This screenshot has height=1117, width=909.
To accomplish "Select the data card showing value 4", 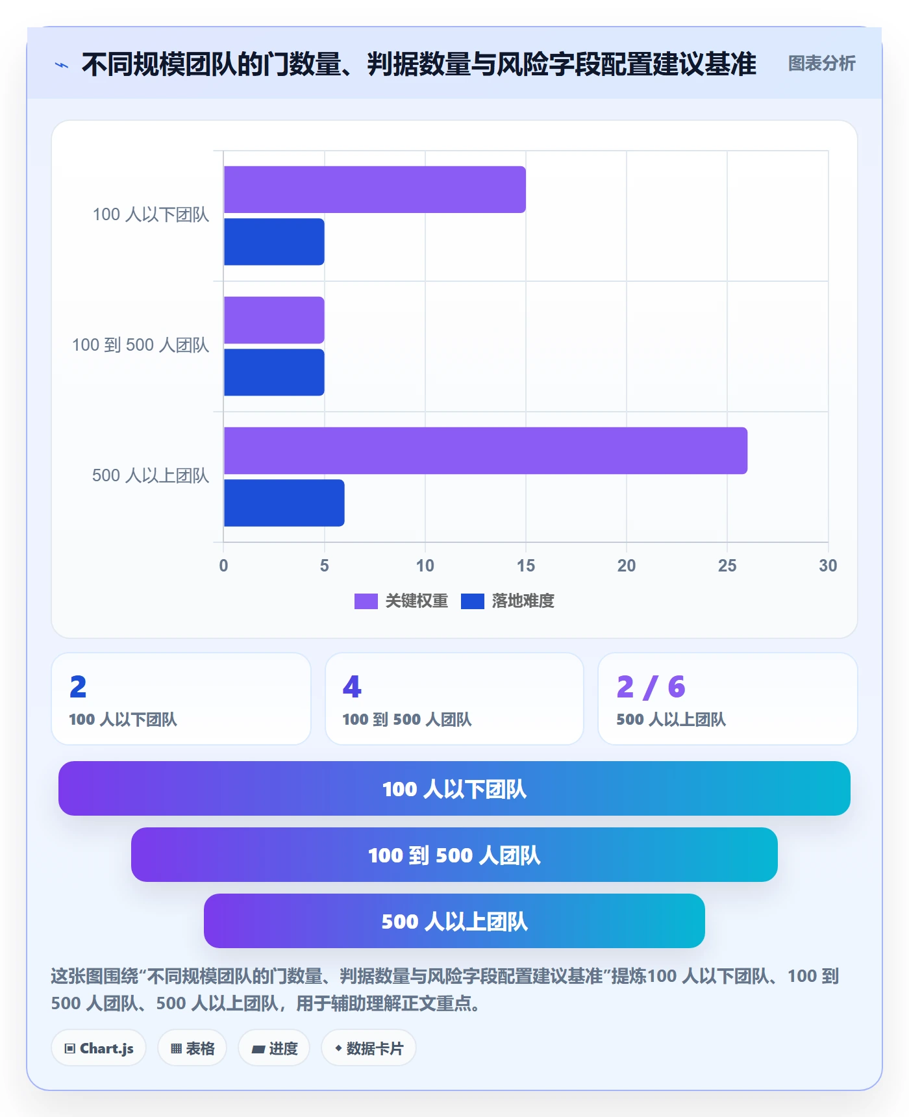I will [454, 699].
